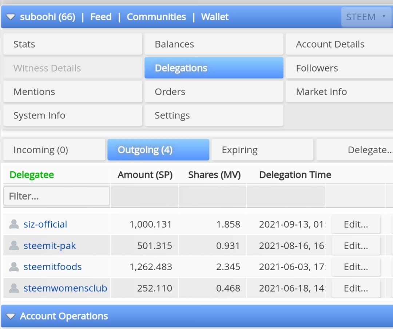The image size is (393, 329).
Task: Click the avatar icon beside steemitfoods
Action: (14, 267)
